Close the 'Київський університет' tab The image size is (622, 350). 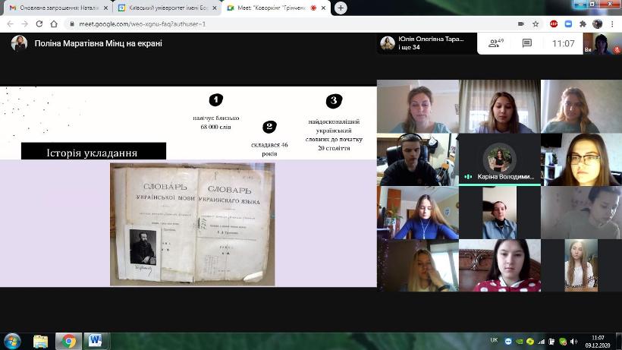click(215, 8)
